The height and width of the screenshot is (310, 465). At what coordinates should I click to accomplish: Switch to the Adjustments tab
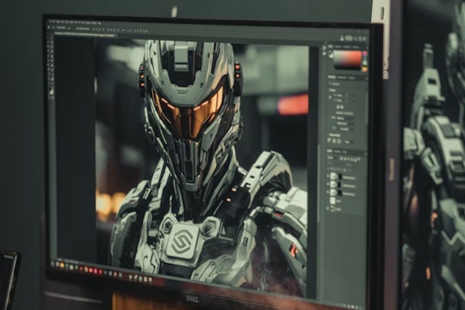point(342,78)
